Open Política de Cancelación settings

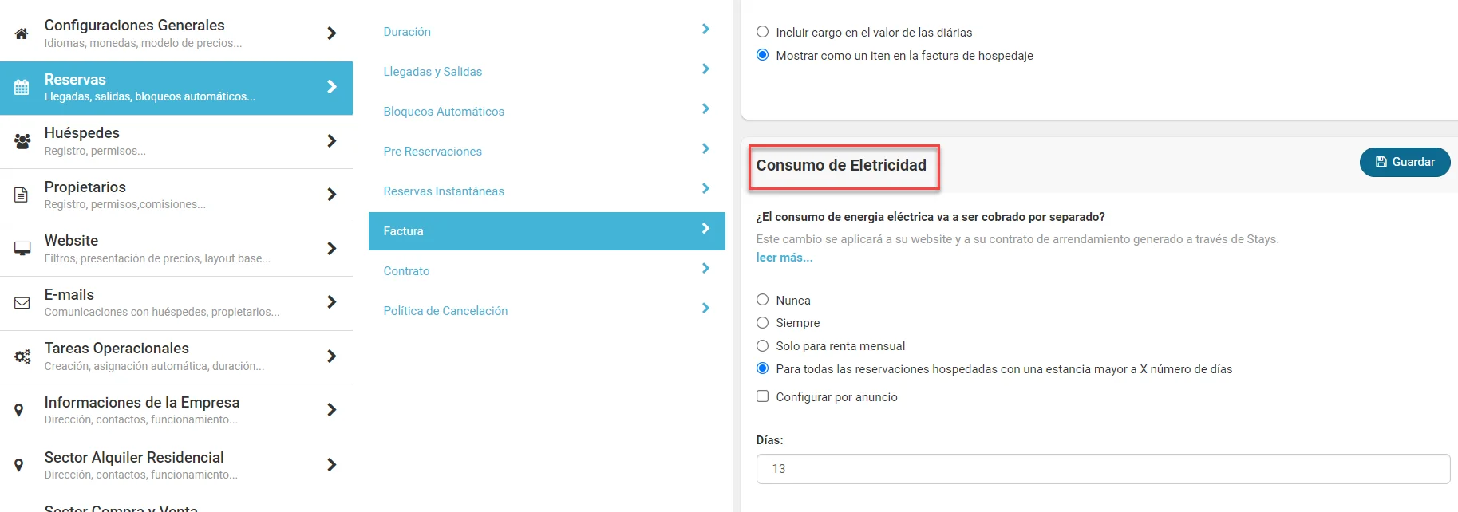(x=445, y=311)
